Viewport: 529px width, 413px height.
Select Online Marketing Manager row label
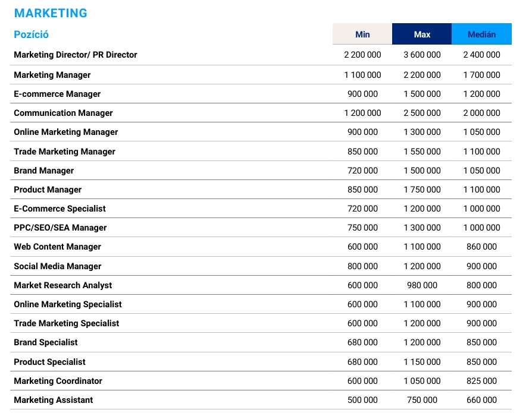tap(66, 132)
